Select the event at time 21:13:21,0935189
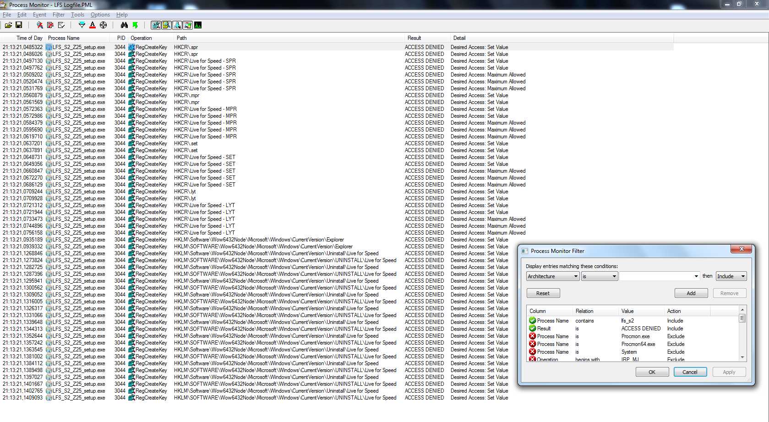The width and height of the screenshot is (769, 422). click(337, 240)
